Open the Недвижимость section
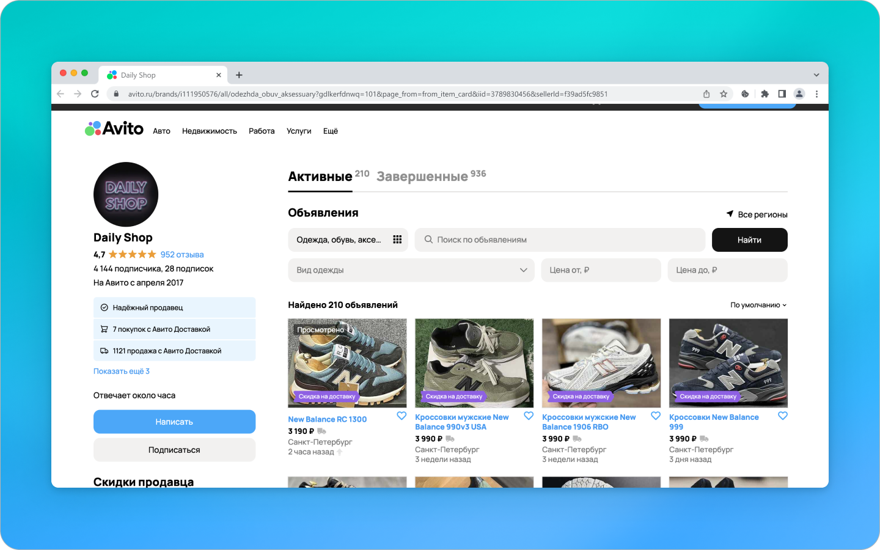The height and width of the screenshot is (550, 880). click(x=210, y=131)
